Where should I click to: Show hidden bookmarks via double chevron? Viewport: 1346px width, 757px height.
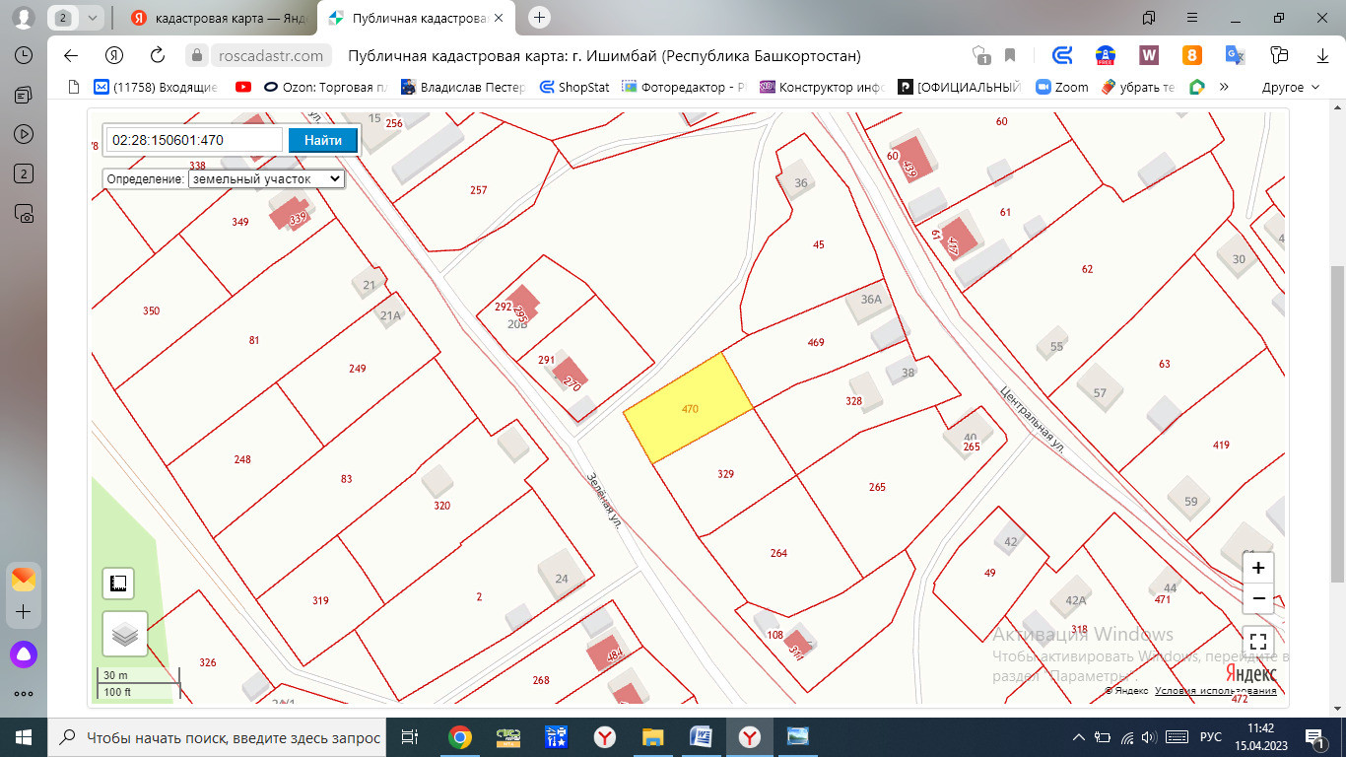pyautogui.click(x=1224, y=87)
